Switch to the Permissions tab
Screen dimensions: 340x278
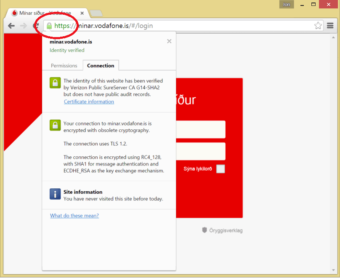(64, 66)
